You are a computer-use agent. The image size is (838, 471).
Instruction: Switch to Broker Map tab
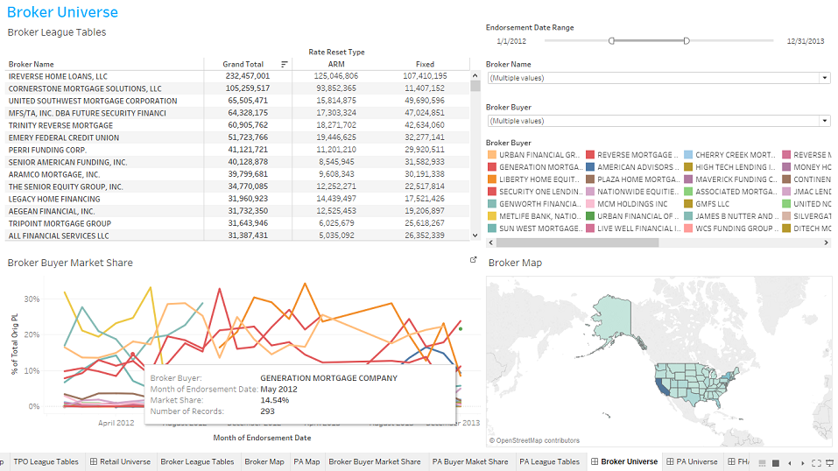pyautogui.click(x=264, y=462)
